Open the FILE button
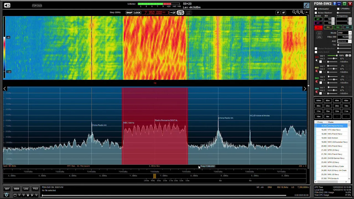Screen dimensions: 354x199 coord(35,189)
